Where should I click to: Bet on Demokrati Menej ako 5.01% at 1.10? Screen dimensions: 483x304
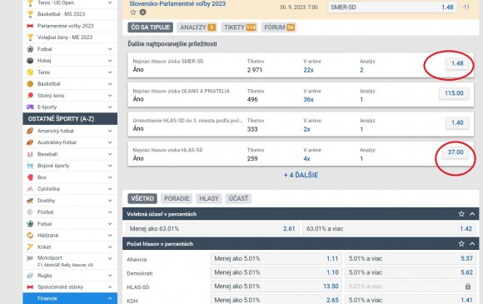[276, 272]
